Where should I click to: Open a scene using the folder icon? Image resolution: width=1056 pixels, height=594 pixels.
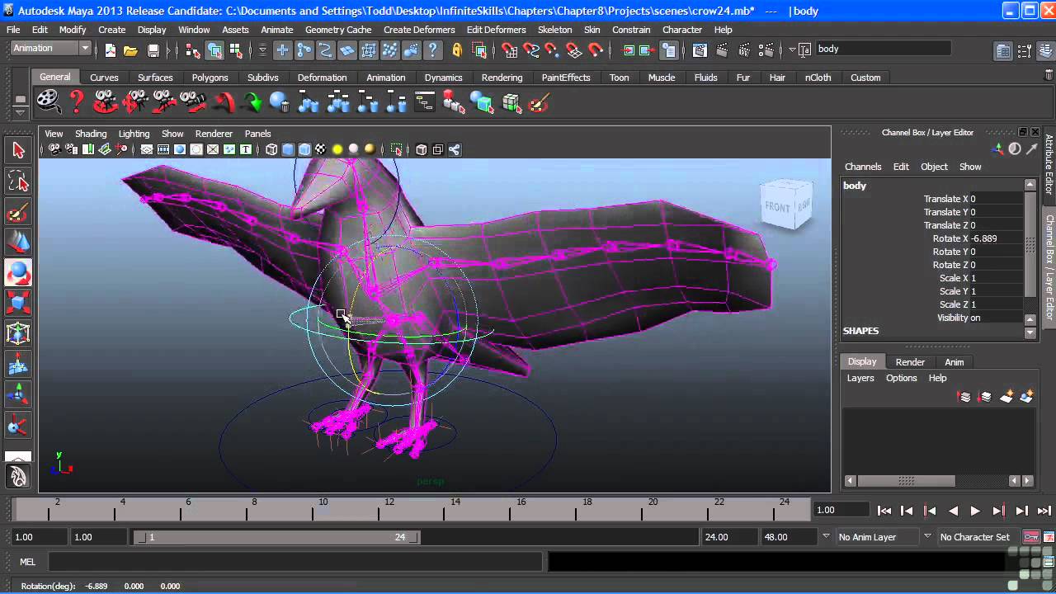(x=130, y=50)
